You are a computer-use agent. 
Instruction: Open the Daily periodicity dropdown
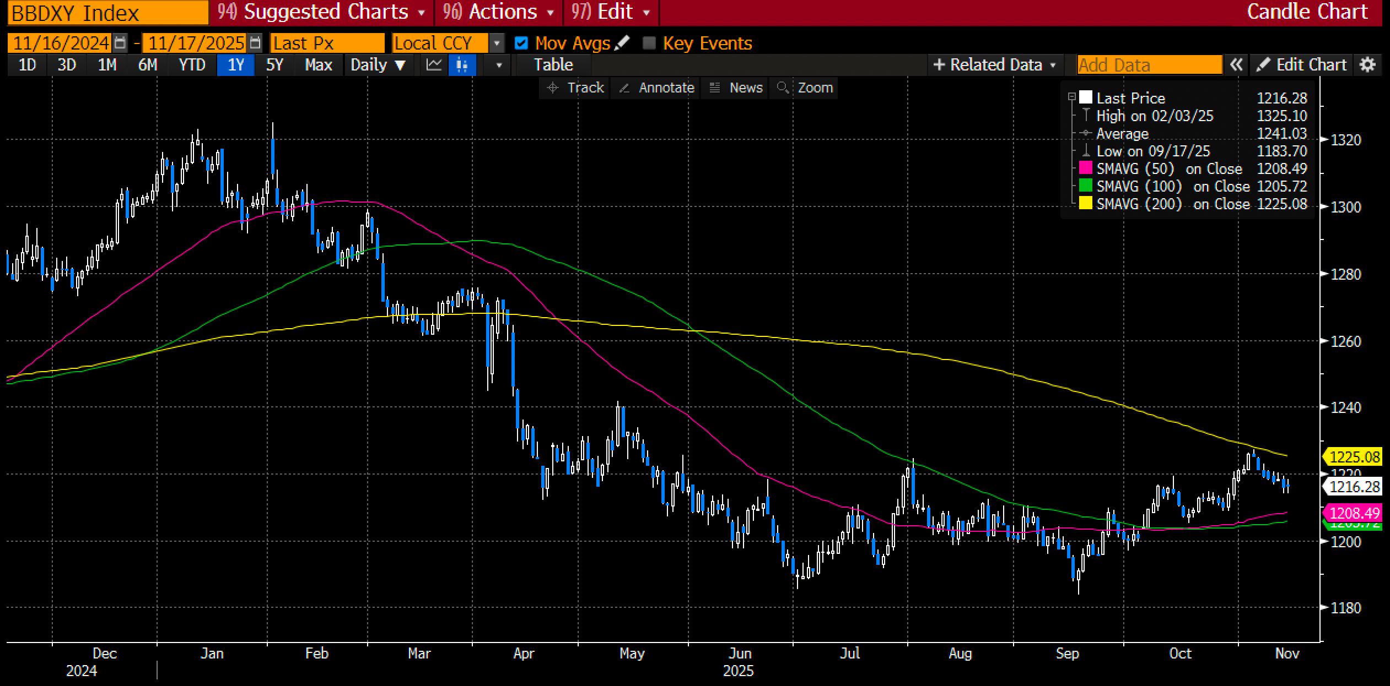click(x=378, y=65)
